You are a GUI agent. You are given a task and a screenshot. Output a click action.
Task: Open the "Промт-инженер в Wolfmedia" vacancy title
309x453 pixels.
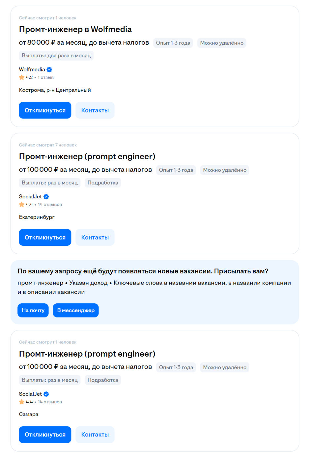point(75,29)
